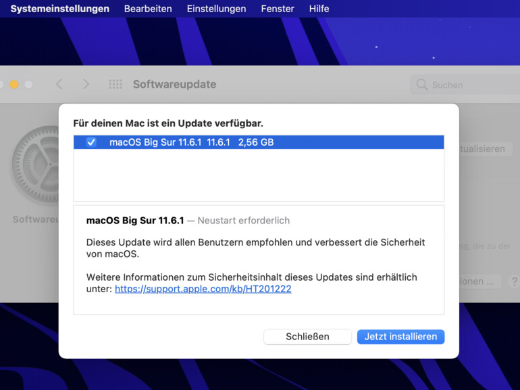The width and height of the screenshot is (520, 390).
Task: Click the magnifier icon in search field
Action: click(x=421, y=84)
